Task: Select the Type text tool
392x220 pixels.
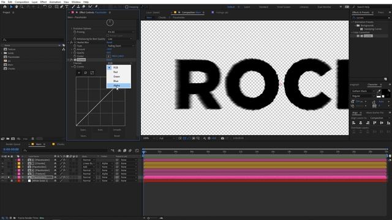Action: (67, 7)
